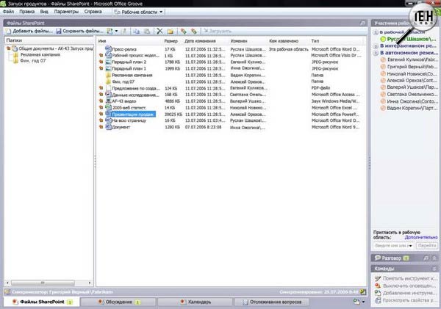Open the new item dropdown in toolbar
The image size is (441, 309).
[112, 31]
